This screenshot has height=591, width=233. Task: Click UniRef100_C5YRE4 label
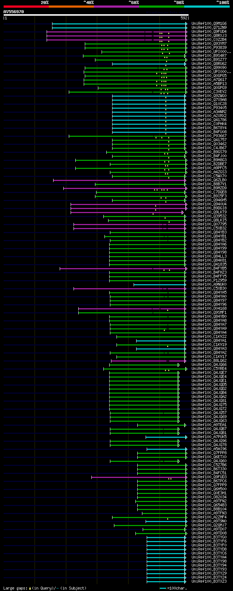pyautogui.click(x=209, y=369)
